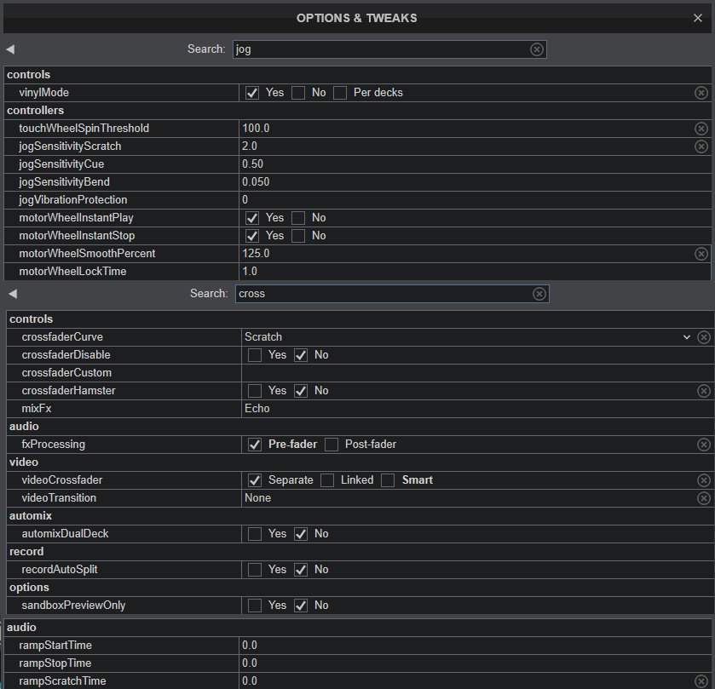This screenshot has width=715, height=689.
Task: Click back arrow beside the jog search
Action: tap(10, 49)
